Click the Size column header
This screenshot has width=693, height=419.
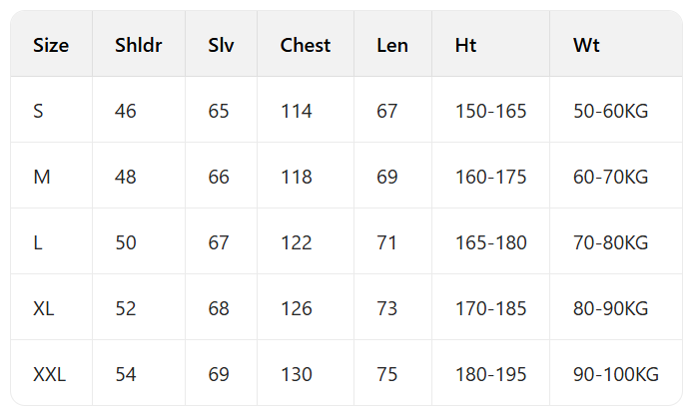tap(51, 45)
